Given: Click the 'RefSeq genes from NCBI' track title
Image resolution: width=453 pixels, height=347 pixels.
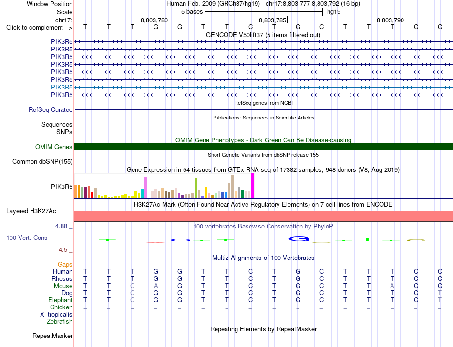Looking at the screenshot, I should (263, 103).
